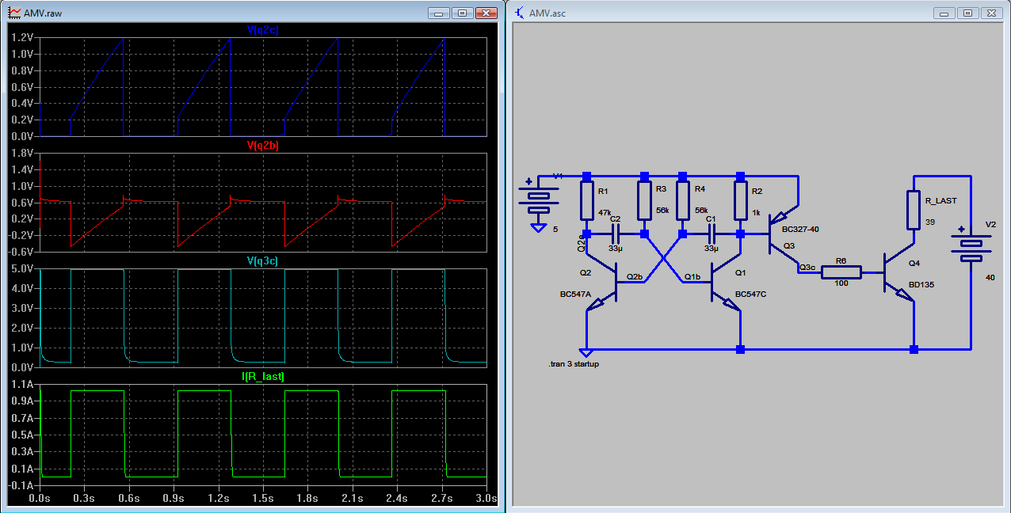Screen dimensions: 1011x513
Task: Click the 'Q2b' net label in the schematic
Action: [x=635, y=277]
